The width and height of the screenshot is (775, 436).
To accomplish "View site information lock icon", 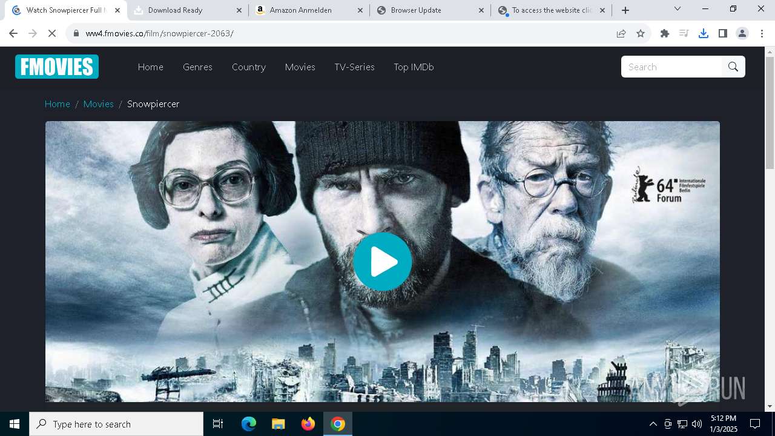I will (x=76, y=33).
